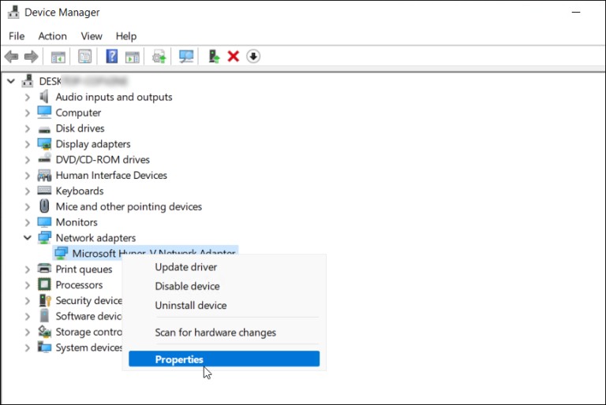Click the Storage controllers icon
The image size is (606, 405).
tap(44, 332)
